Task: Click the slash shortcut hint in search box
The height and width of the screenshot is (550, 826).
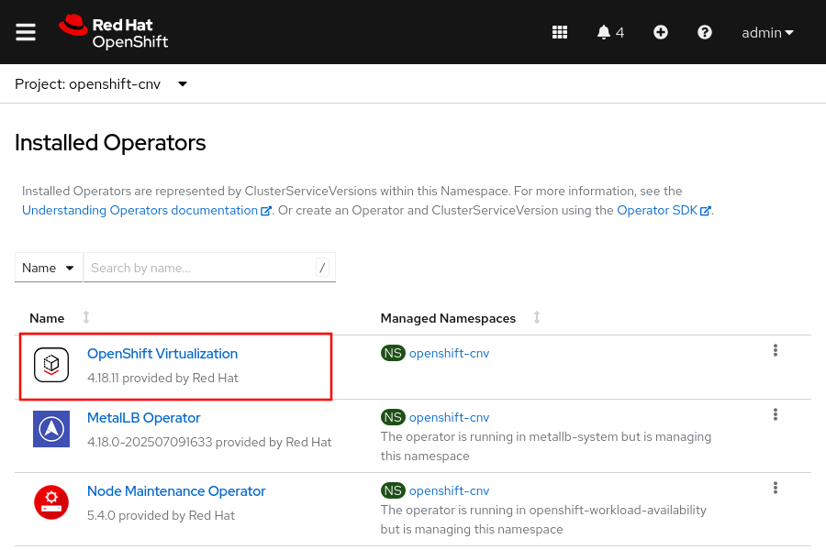Action: pyautogui.click(x=322, y=268)
